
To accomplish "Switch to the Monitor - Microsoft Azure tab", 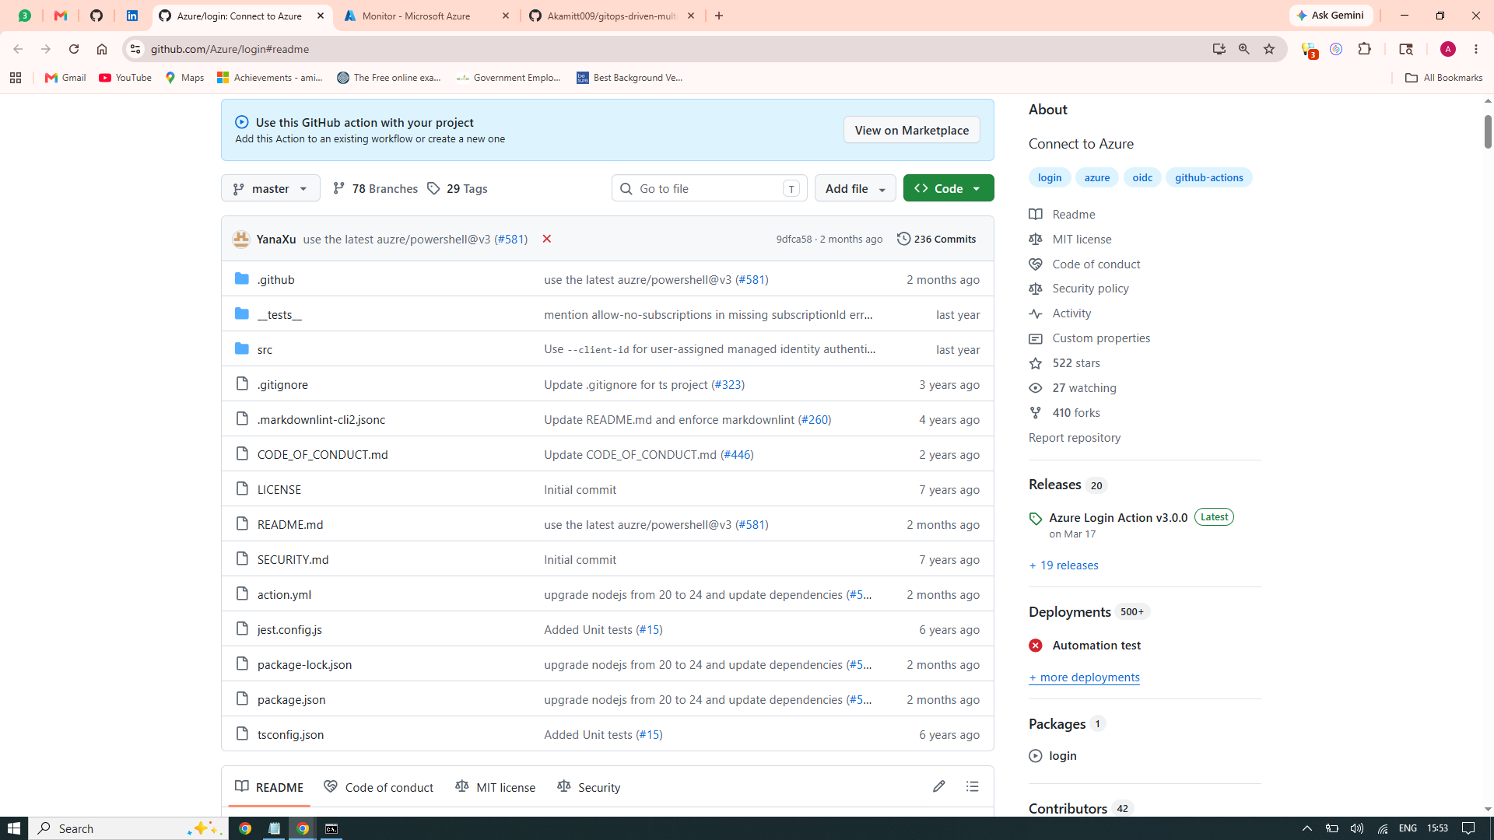I will (x=426, y=16).
